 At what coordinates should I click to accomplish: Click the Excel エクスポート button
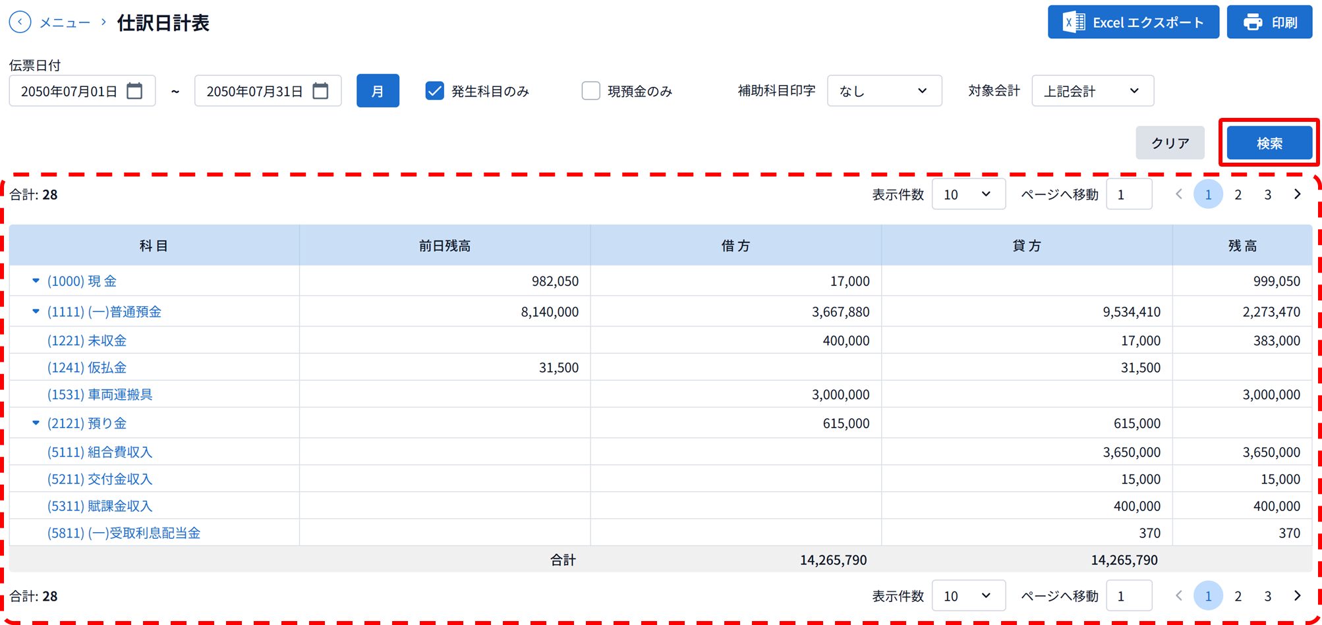(1134, 22)
